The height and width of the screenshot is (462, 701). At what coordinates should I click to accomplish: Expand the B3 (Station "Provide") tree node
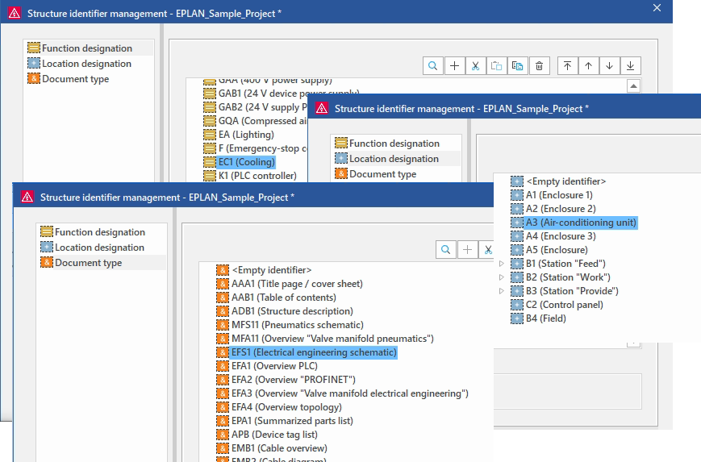[x=503, y=291]
